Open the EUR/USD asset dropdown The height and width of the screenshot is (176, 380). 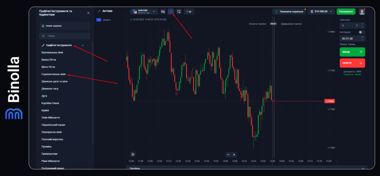coord(144,12)
